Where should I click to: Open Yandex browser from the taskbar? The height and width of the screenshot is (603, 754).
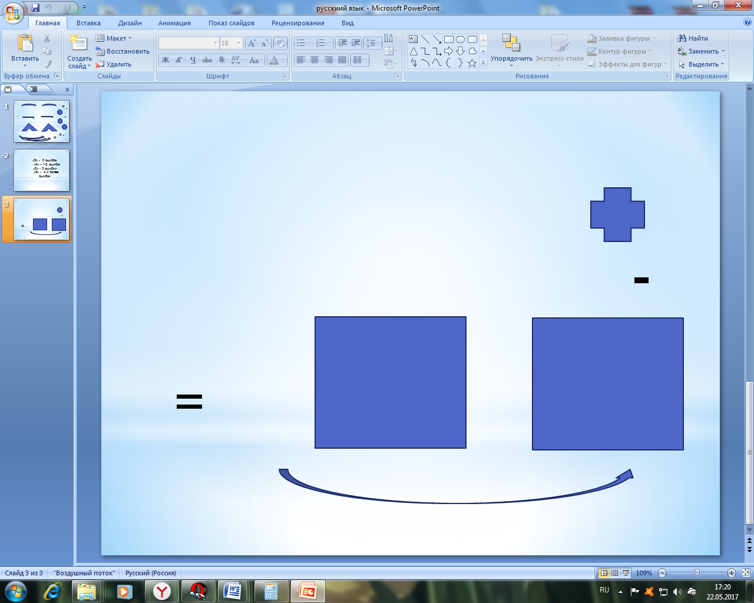click(161, 591)
